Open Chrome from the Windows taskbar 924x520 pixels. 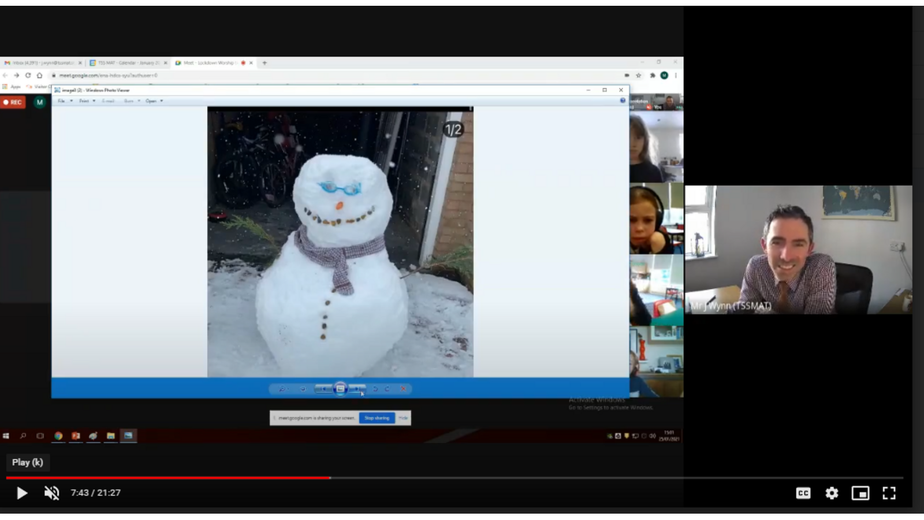[x=58, y=436]
